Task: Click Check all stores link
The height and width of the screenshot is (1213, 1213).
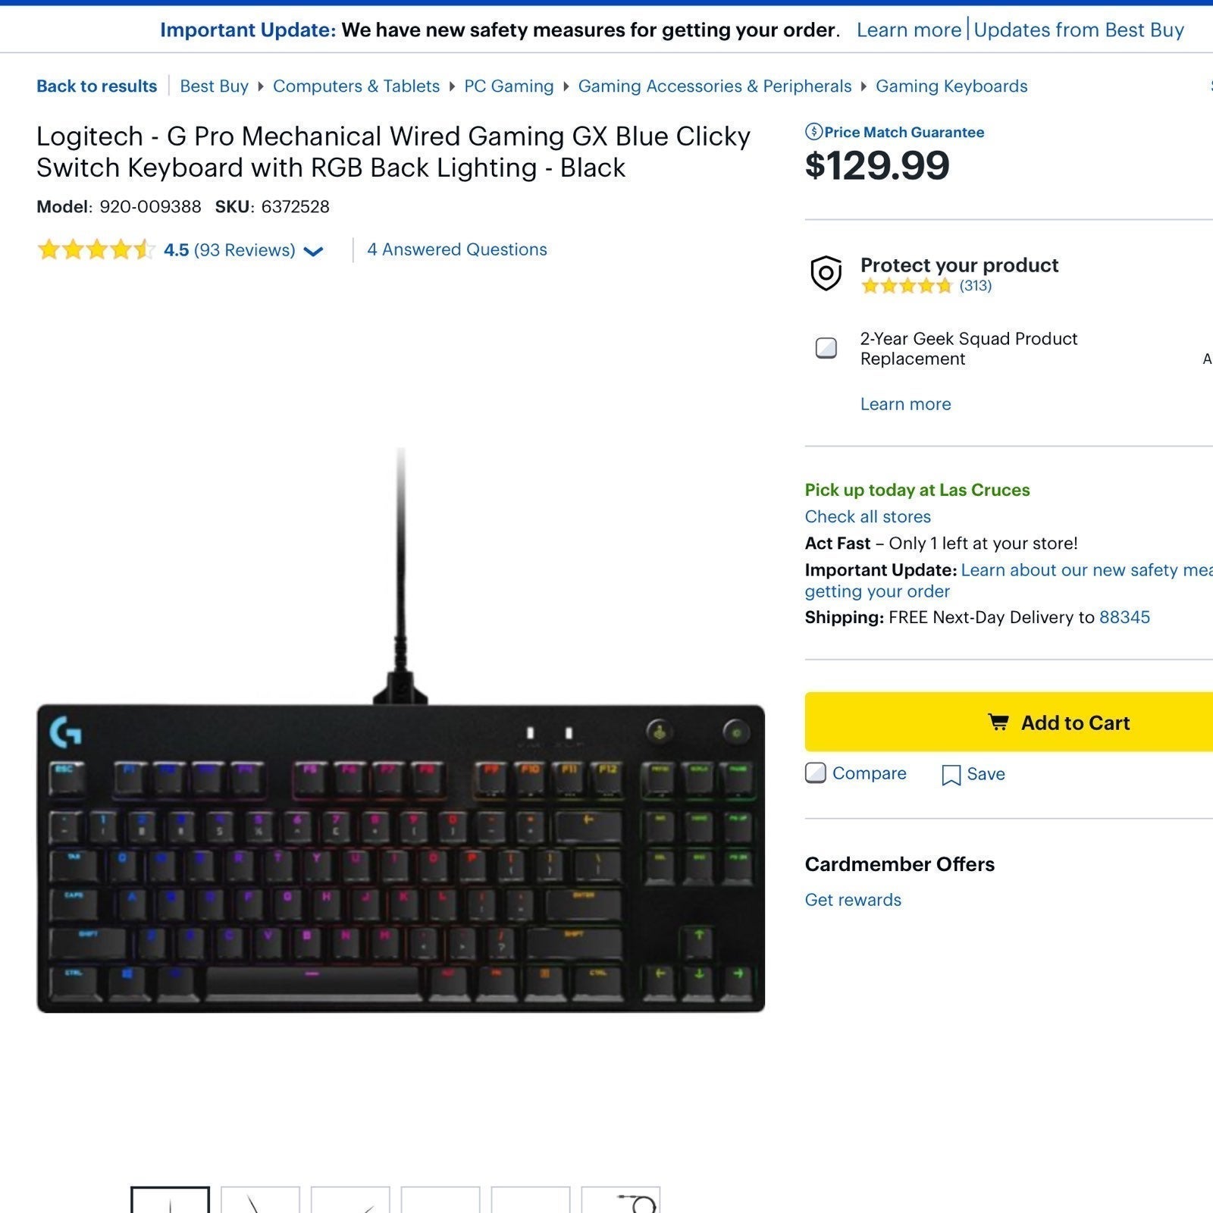Action: click(x=868, y=516)
